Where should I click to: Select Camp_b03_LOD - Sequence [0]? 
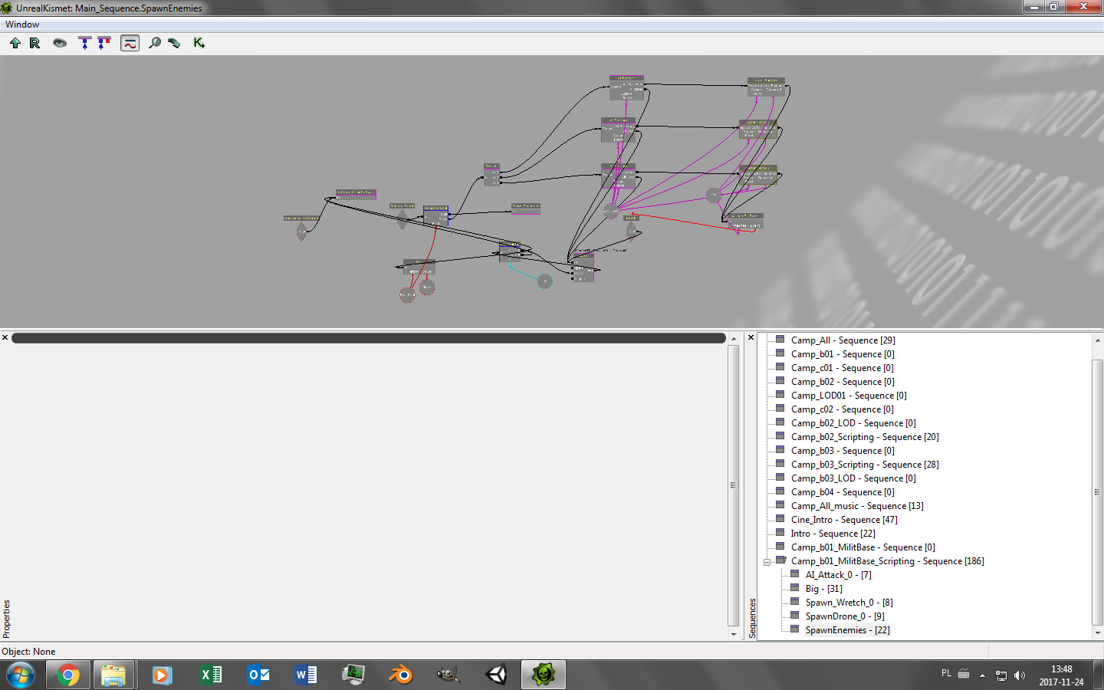pos(853,478)
